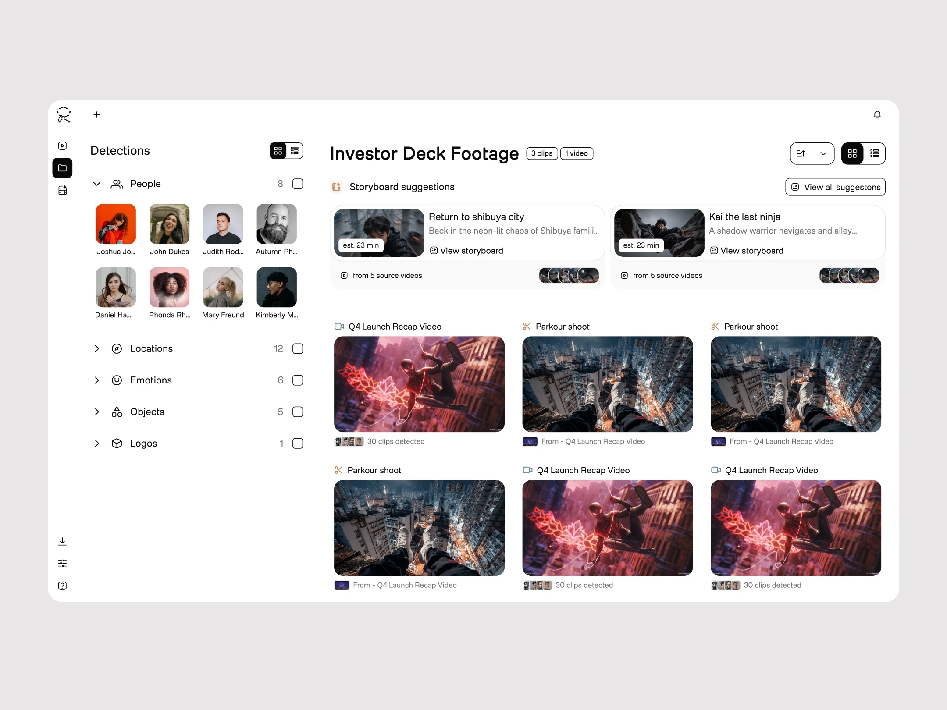Open the settings sliders icon
This screenshot has height=710, width=947.
[63, 564]
